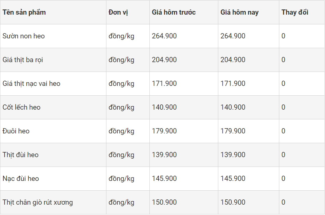Select the 'Thịt chân giò rút xương' cell
This screenshot has height=215, width=325.
38,203
